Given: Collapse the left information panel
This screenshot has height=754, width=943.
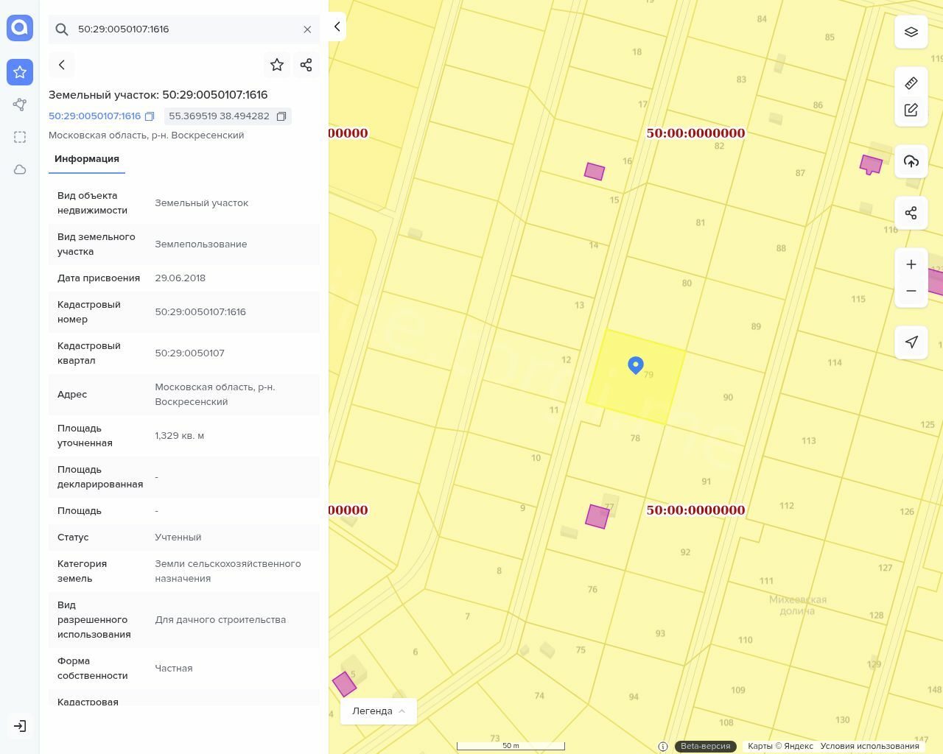Looking at the screenshot, I should pos(337,27).
